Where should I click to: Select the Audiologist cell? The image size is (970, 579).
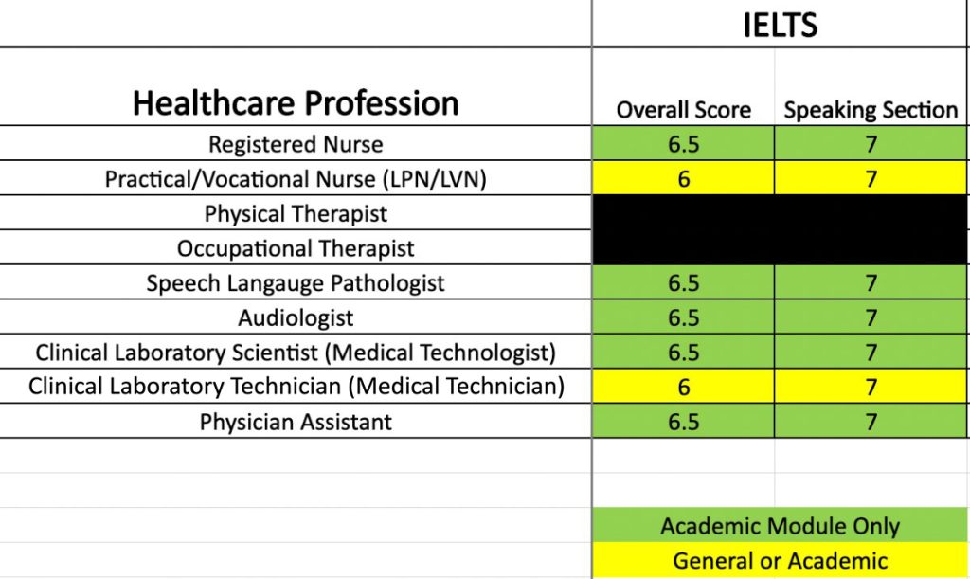pyautogui.click(x=296, y=317)
